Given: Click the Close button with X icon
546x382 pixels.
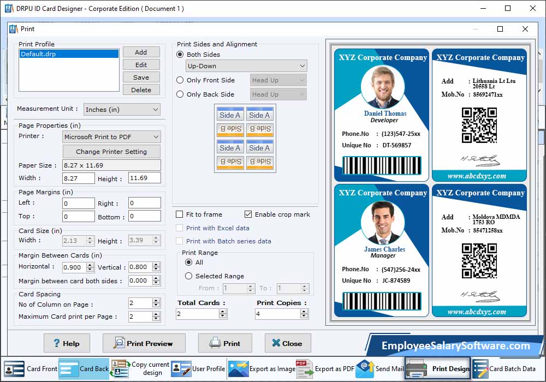Looking at the screenshot, I should click(x=288, y=343).
